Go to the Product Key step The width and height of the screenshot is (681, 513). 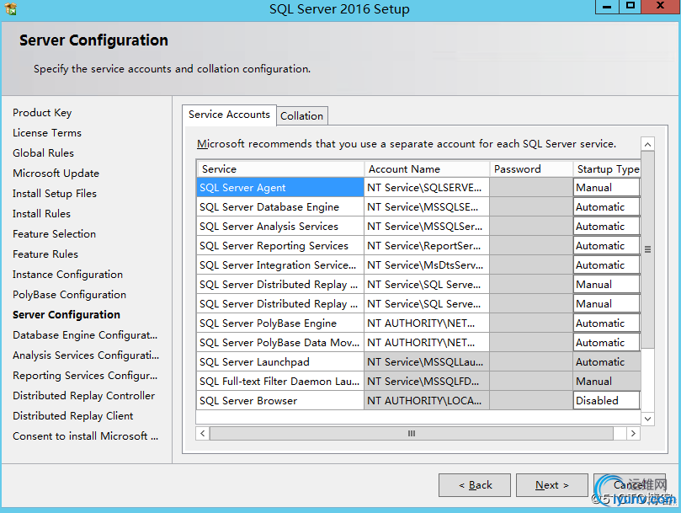(x=42, y=113)
